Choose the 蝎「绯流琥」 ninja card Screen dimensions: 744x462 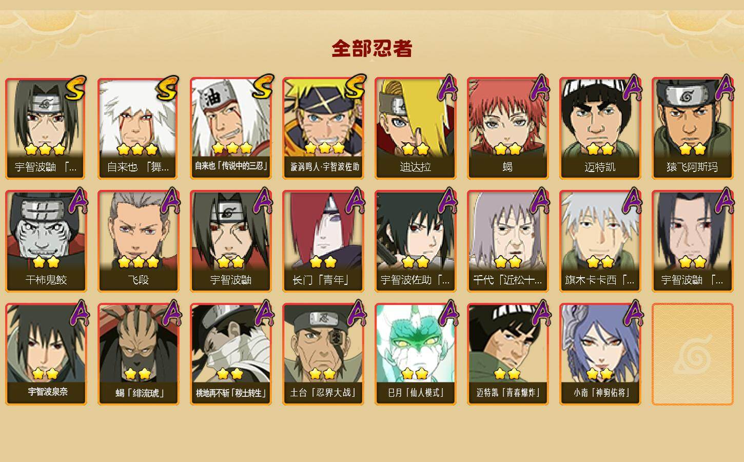tap(139, 354)
